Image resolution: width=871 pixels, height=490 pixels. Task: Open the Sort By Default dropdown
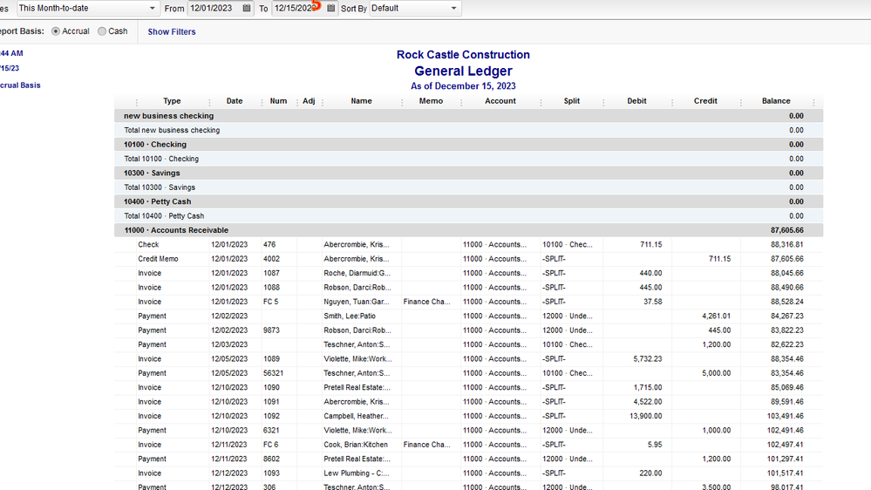[453, 9]
